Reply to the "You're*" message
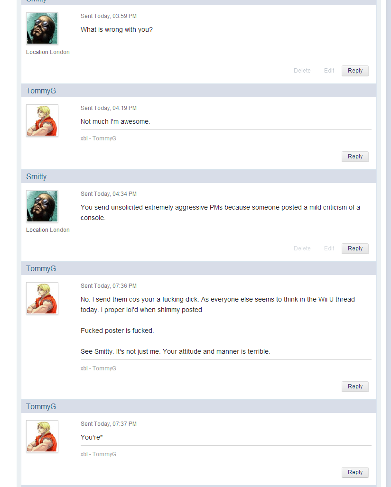The width and height of the screenshot is (391, 487). [355, 472]
